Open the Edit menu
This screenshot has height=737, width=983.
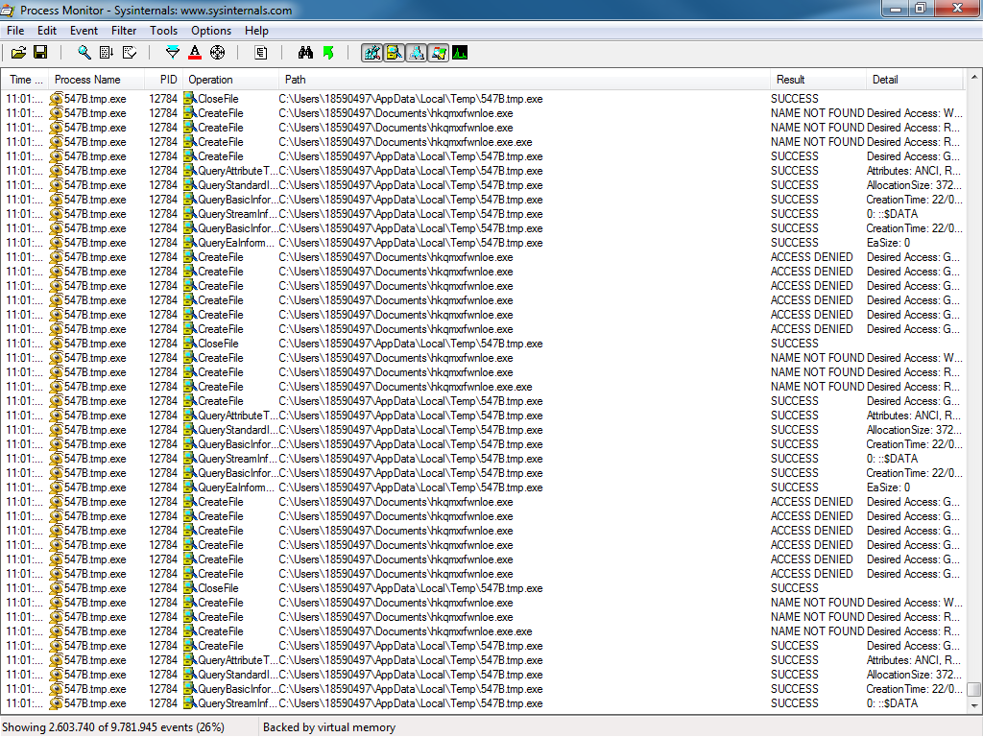coord(47,31)
